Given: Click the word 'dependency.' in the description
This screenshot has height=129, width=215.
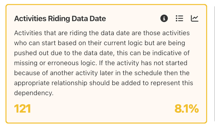Looking at the screenshot, I should 34,93.
